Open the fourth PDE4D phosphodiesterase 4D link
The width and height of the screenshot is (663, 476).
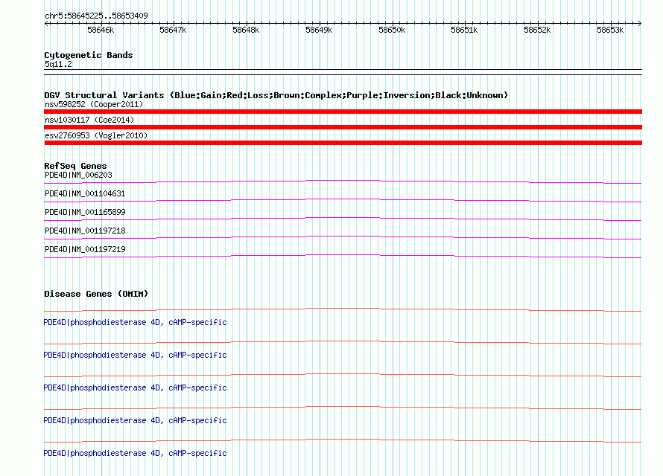[135, 421]
